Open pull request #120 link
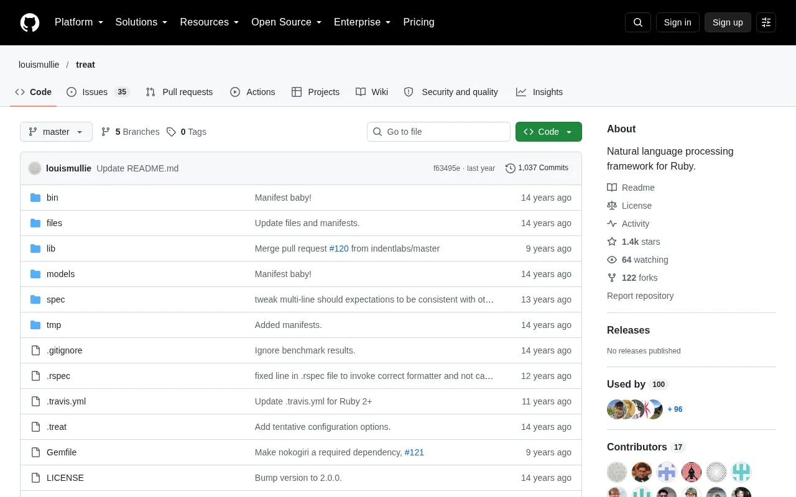Screen dimensions: 796x497 point(339,248)
